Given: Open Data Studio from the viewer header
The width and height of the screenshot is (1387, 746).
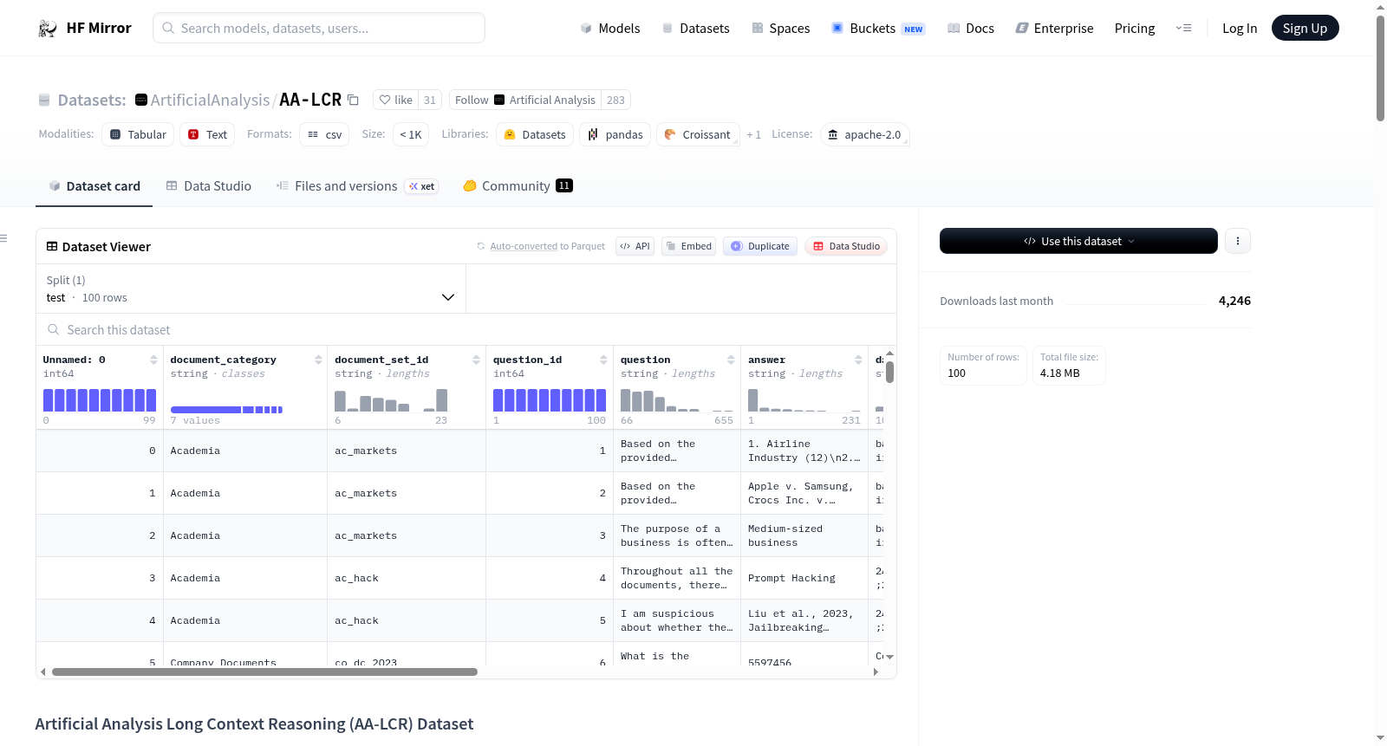Looking at the screenshot, I should click(x=846, y=246).
